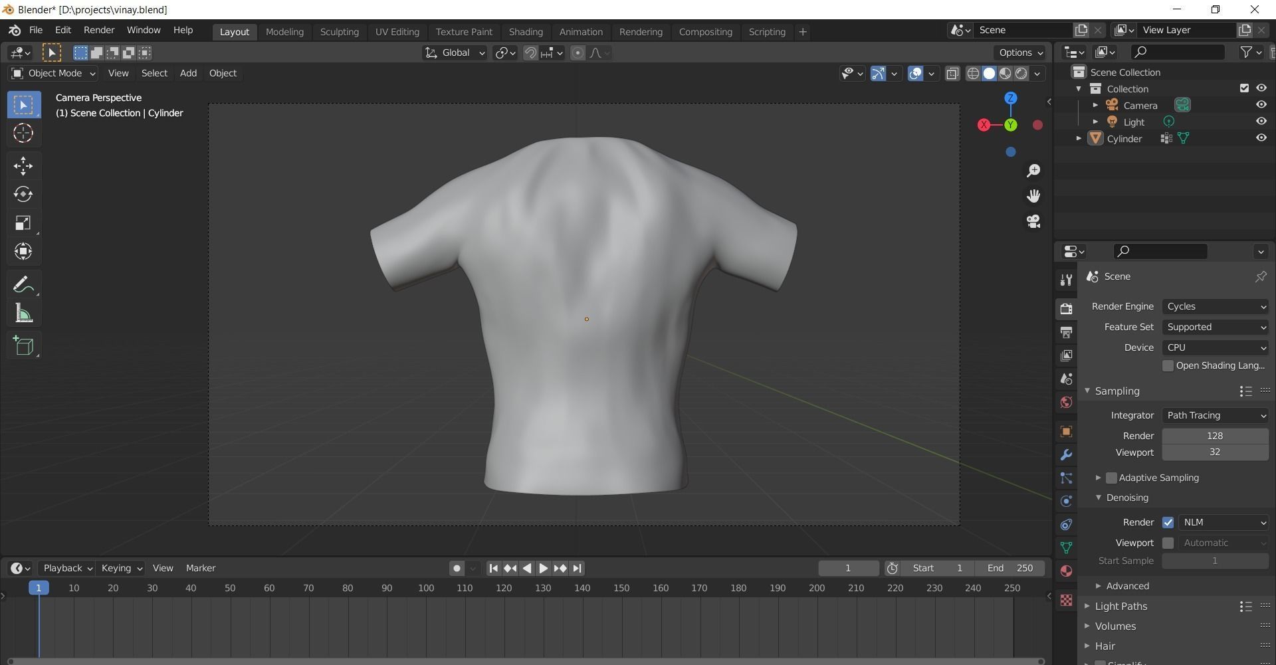Open the Tool properties tab

click(1066, 280)
